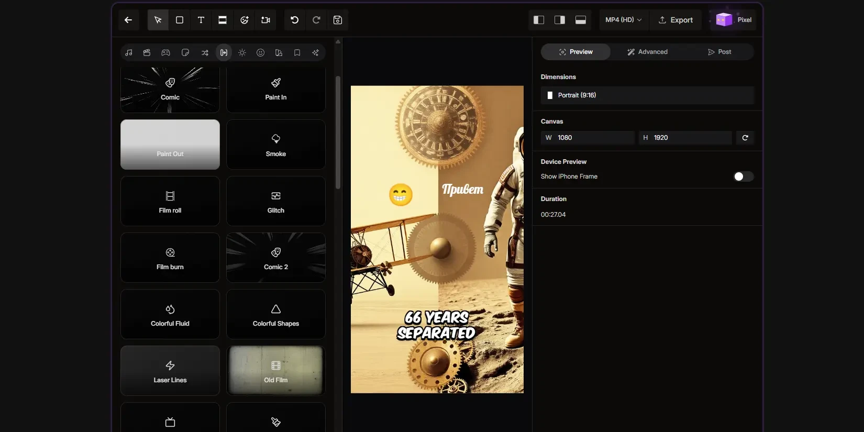This screenshot has height=432, width=864.
Task: Select the Привет text on the canvas
Action: (x=462, y=189)
